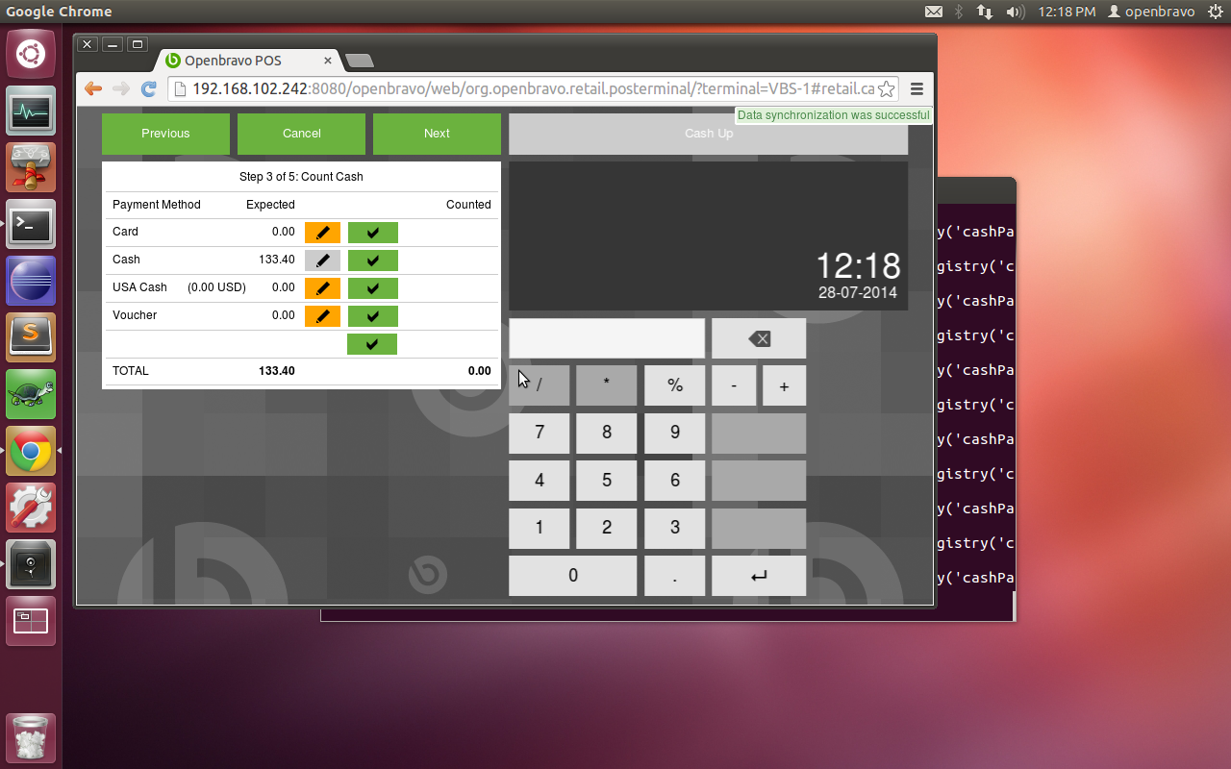Go back with Chrome's back arrow
Image resolution: width=1231 pixels, height=769 pixels.
(x=93, y=89)
